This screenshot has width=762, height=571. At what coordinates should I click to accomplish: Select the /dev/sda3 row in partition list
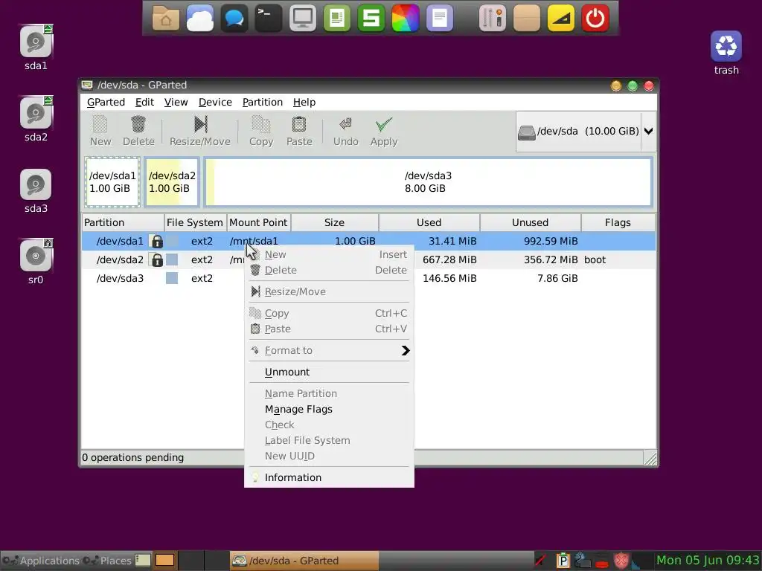pos(368,278)
